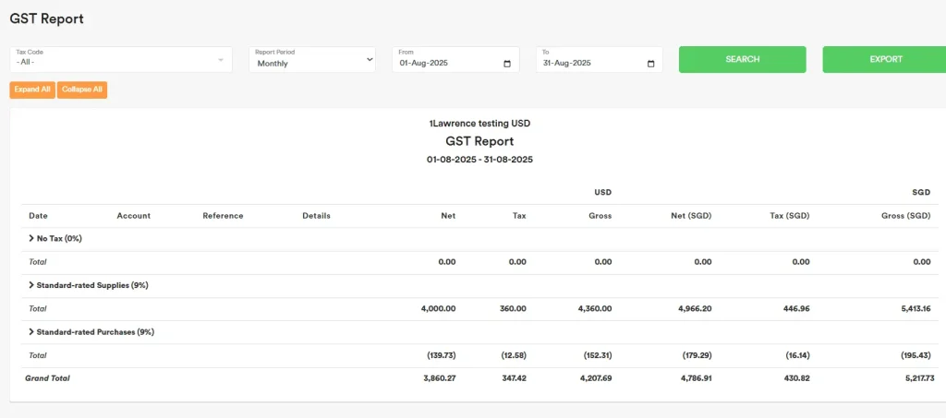946x418 pixels.
Task: Click the (139.73) purchases net value
Action: [441, 355]
